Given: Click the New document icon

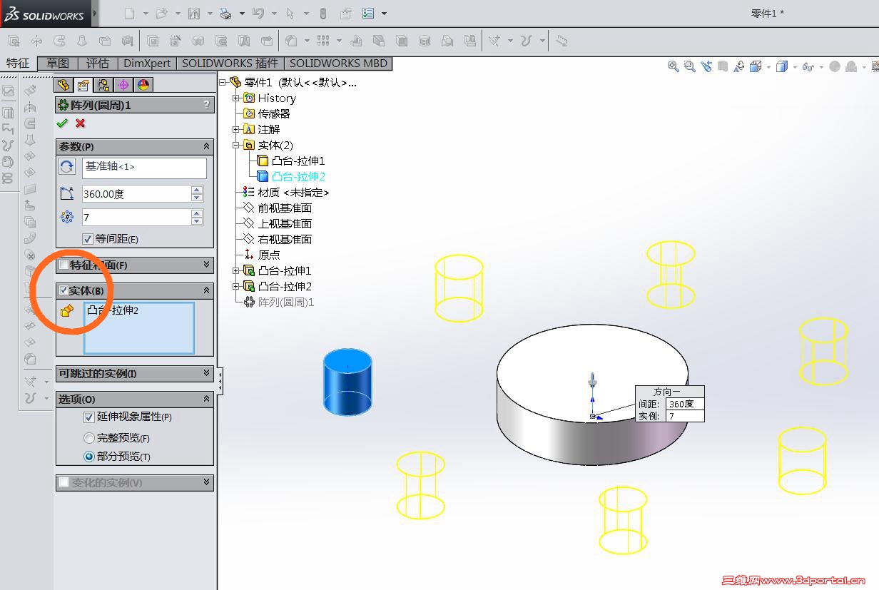Looking at the screenshot, I should tap(129, 14).
